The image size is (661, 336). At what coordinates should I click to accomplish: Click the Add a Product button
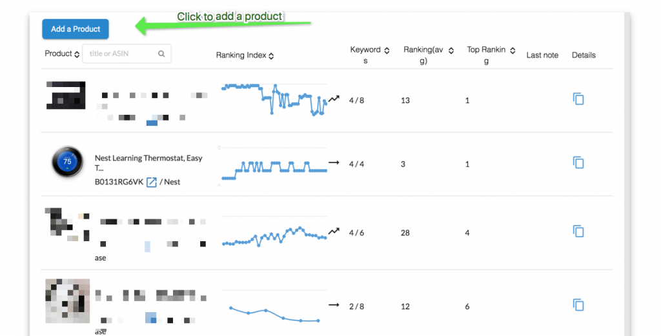coord(76,29)
